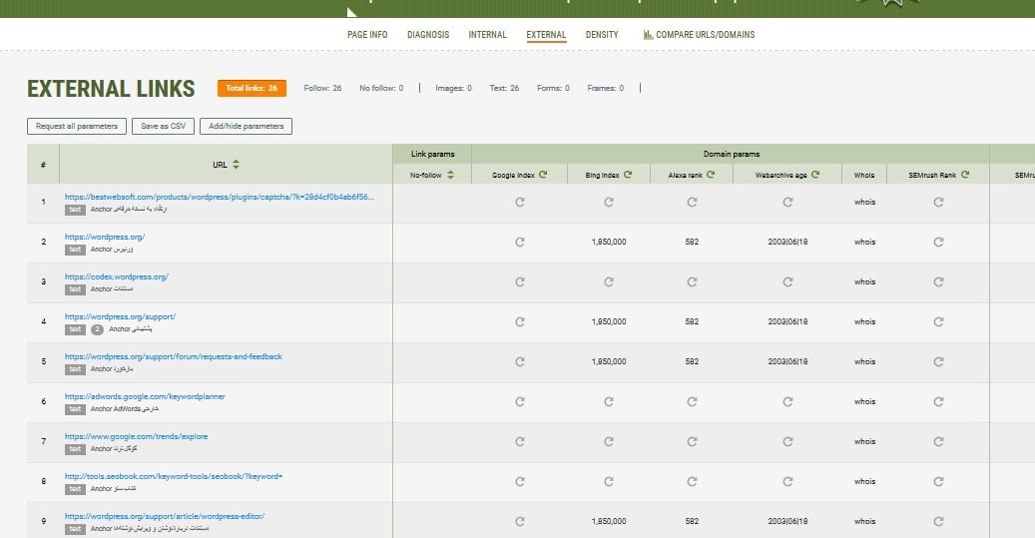Viewport: 1035px width, 538px height.
Task: Click the compare chart icon beside Compare URLs/Domains
Action: pos(648,34)
